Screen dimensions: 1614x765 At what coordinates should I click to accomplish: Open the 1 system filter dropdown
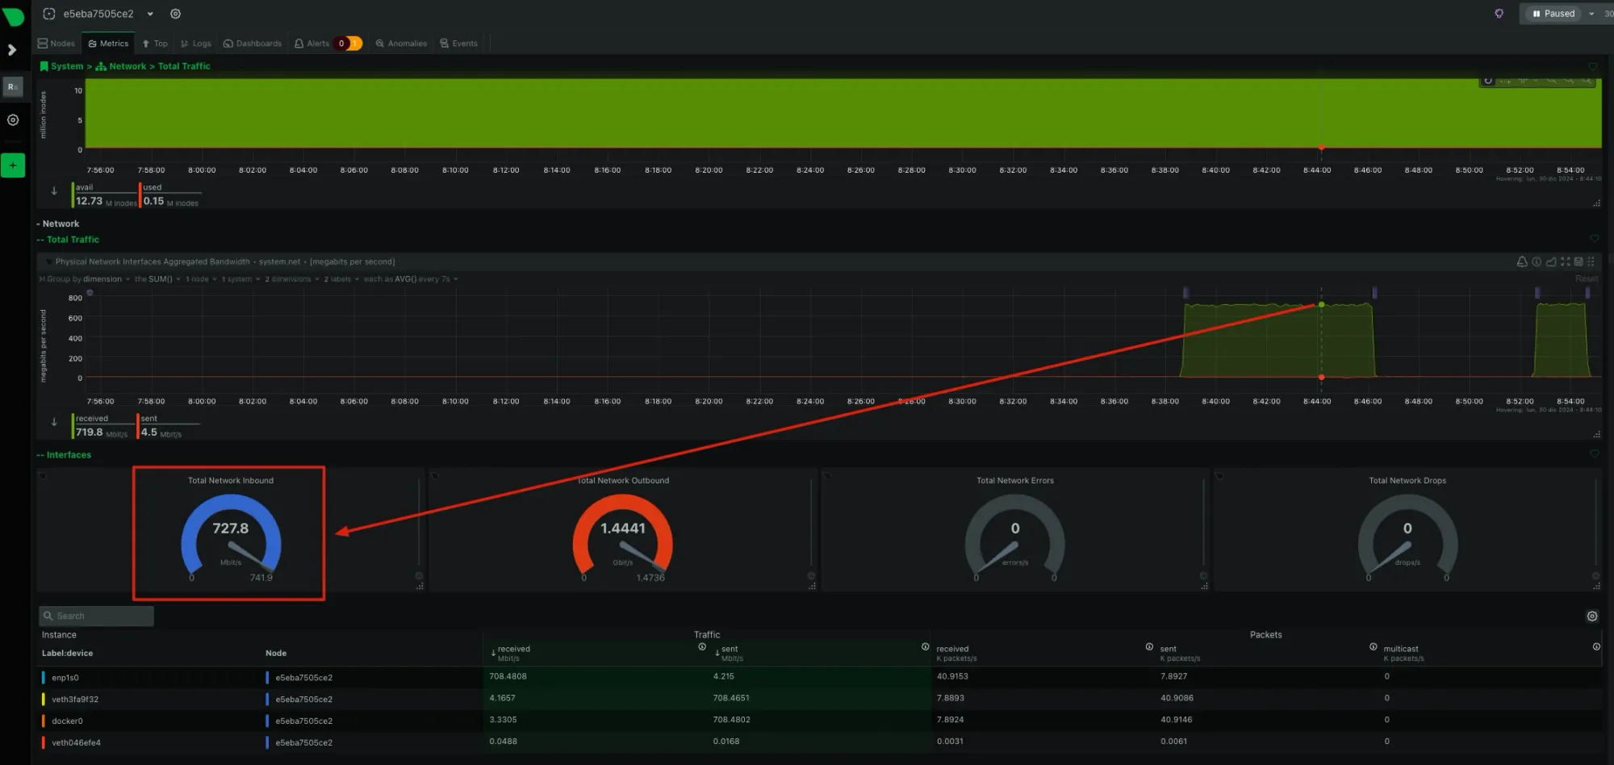tap(240, 279)
